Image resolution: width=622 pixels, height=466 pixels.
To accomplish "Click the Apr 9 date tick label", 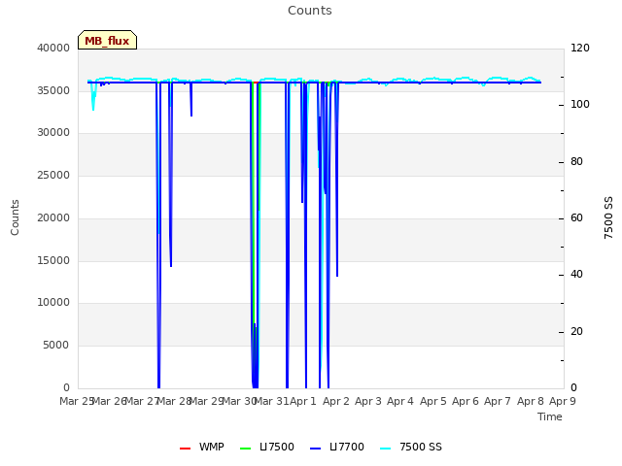I will click(563, 401).
